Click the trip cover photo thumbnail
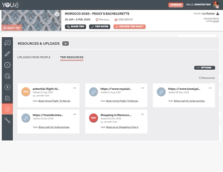This screenshot has width=223, height=172. pyautogui.click(x=32, y=20)
